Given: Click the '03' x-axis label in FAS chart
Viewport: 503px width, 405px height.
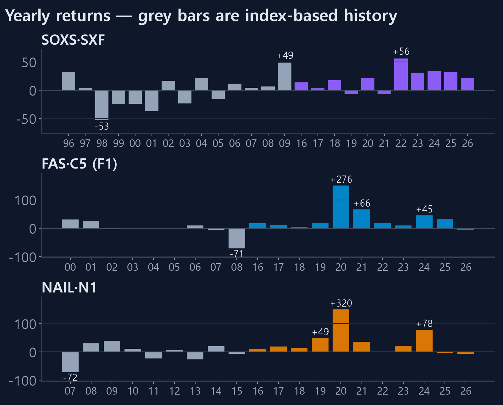Looking at the screenshot, I should (133, 267).
